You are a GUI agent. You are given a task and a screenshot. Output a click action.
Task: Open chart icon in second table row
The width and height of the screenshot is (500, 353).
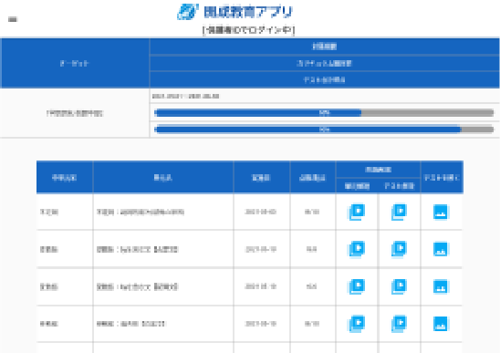coord(441,249)
